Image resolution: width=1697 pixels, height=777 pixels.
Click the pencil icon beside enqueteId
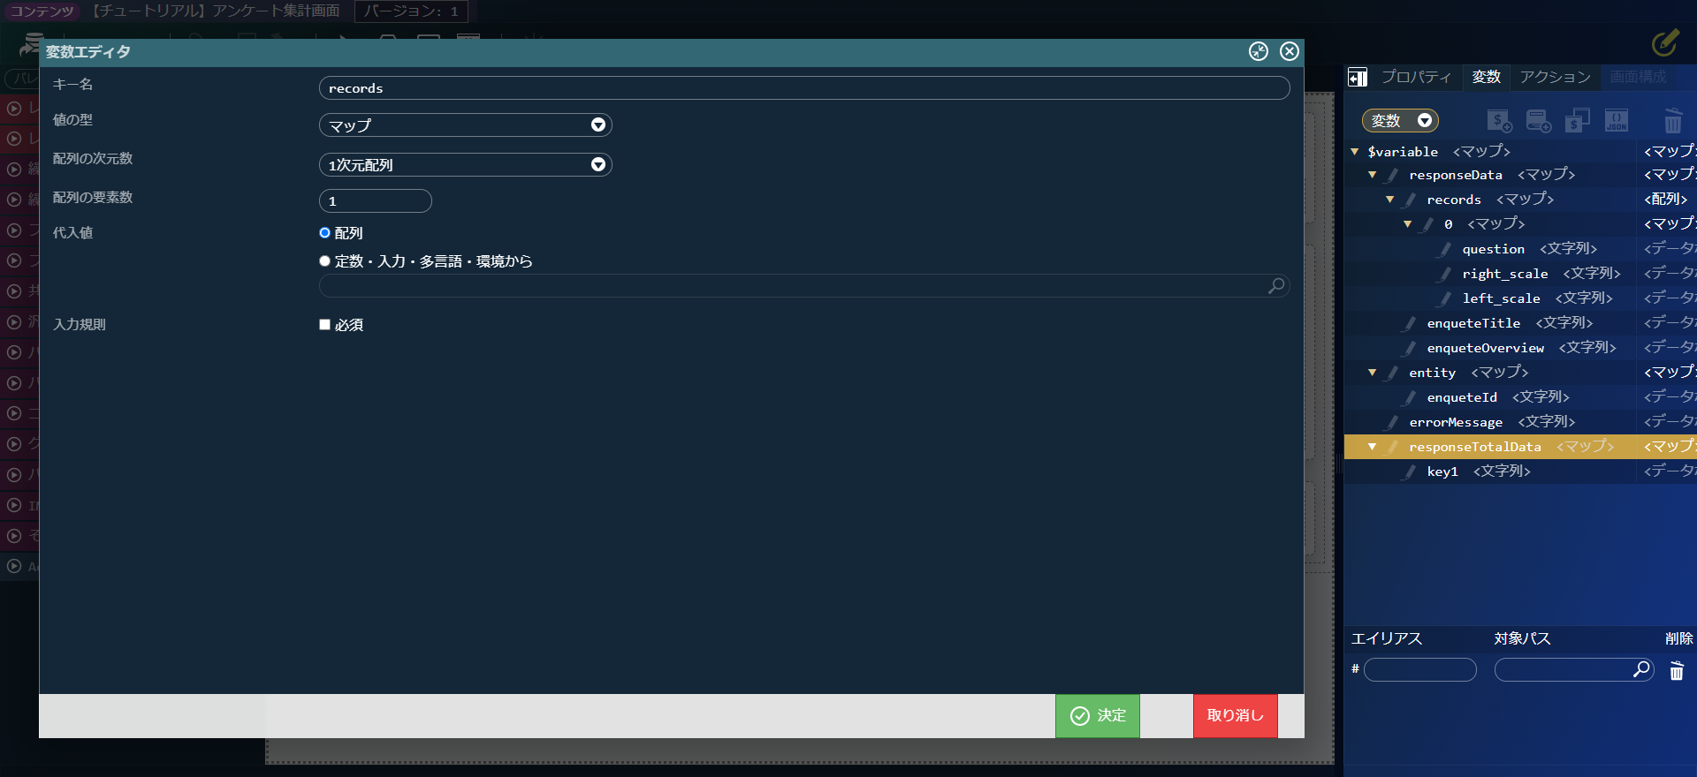[x=1411, y=397]
